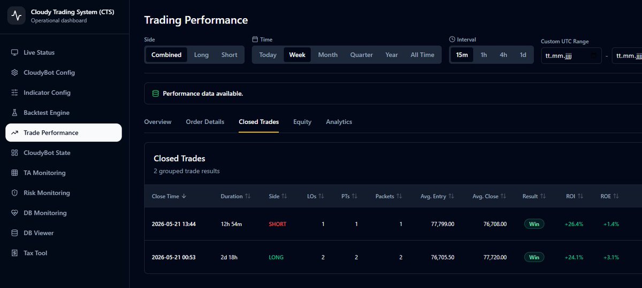Viewport: 642px width, 288px height.
Task: Click the Indicator Config sliders icon
Action: 14,92
